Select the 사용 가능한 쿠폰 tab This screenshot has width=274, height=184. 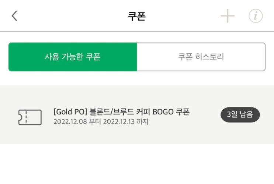pos(73,57)
